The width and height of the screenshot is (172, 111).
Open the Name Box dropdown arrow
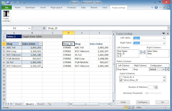point(29,28)
